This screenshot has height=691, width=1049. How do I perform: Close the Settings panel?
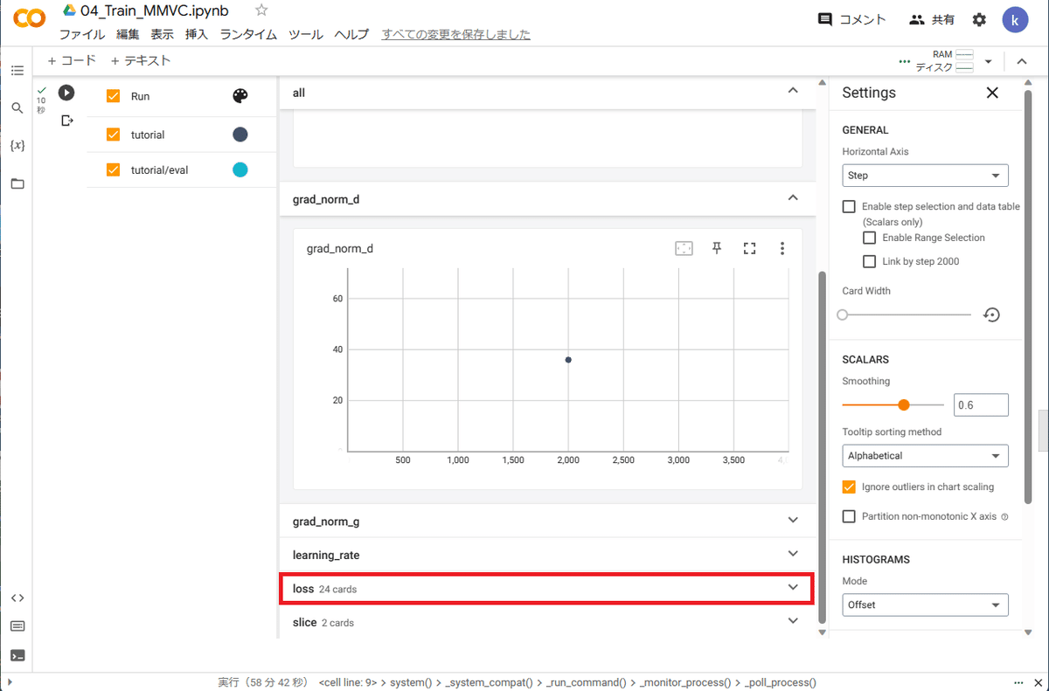[x=992, y=93]
